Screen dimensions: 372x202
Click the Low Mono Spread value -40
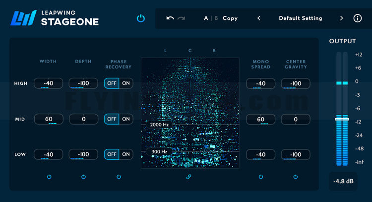[x=260, y=155]
